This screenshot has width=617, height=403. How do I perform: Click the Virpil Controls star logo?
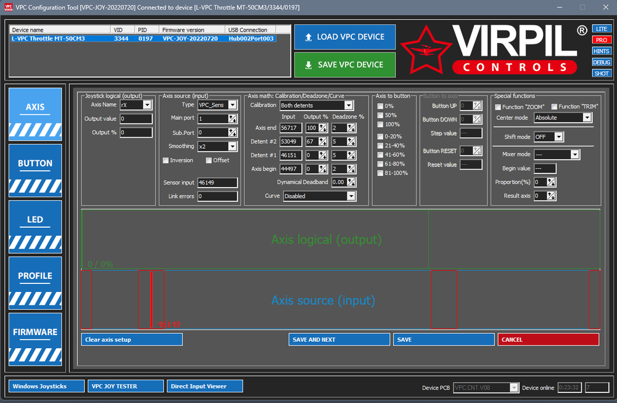[x=426, y=50]
